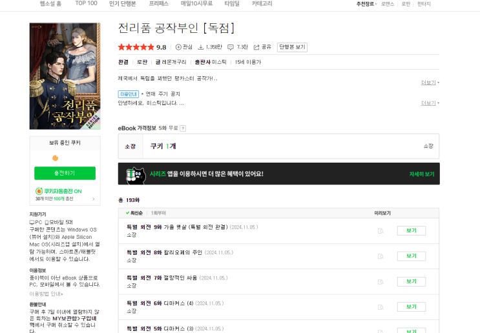
Task: Click the author 레몬개구리 link
Action: click(174, 62)
